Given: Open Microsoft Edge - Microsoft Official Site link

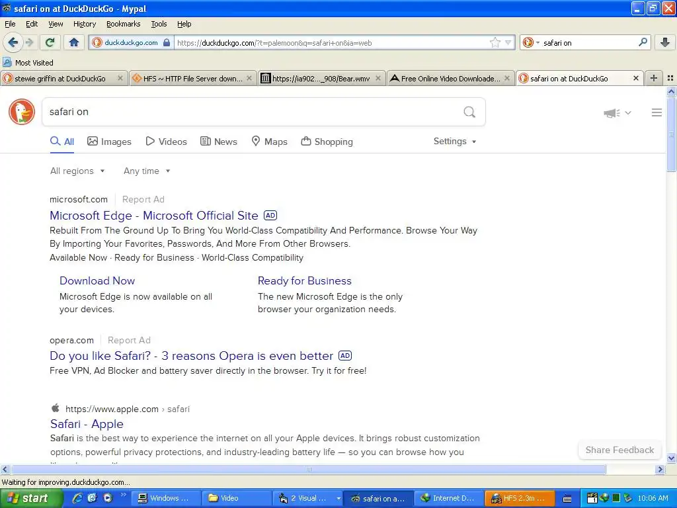Looking at the screenshot, I should click(153, 216).
